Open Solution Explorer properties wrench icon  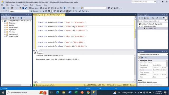point(163,18)
